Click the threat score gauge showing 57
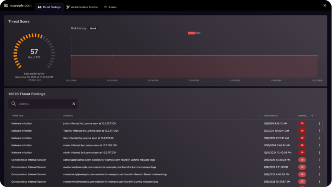This screenshot has width=332, height=187. click(34, 52)
